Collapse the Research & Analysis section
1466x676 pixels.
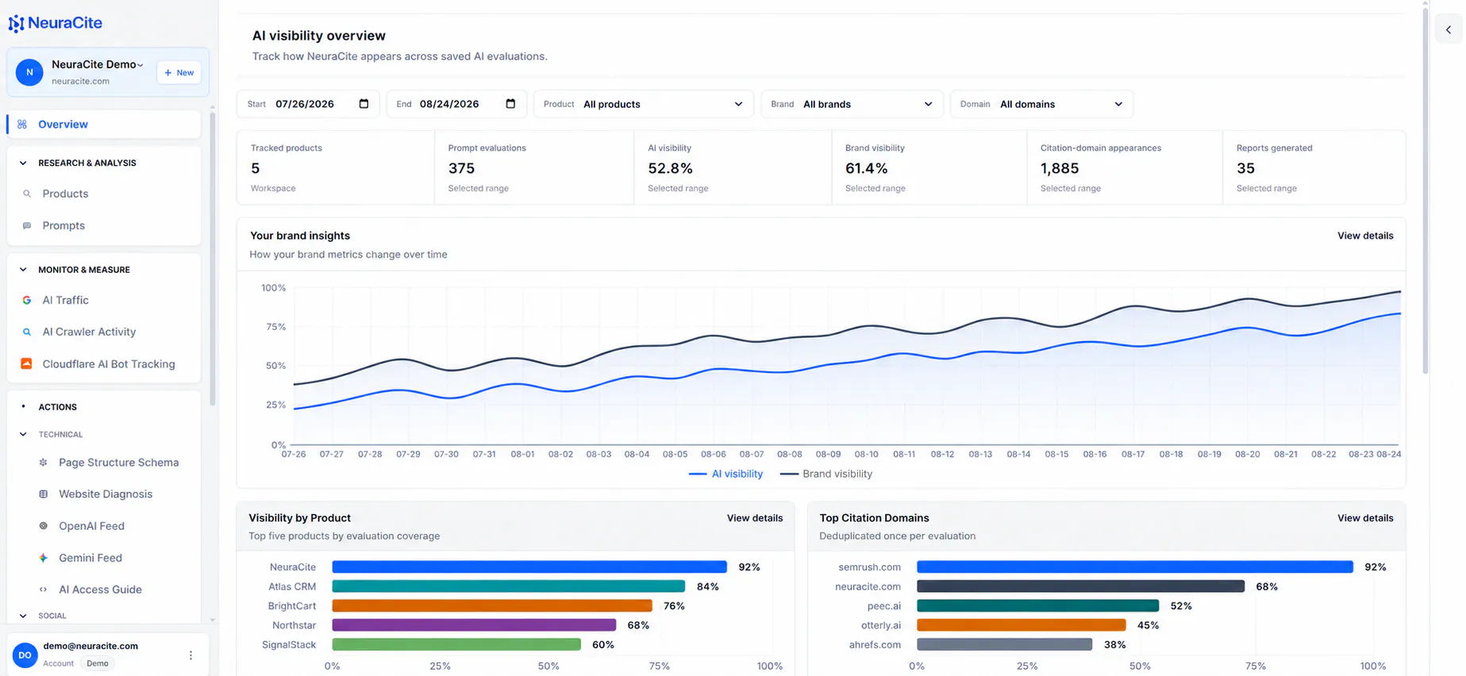click(23, 163)
